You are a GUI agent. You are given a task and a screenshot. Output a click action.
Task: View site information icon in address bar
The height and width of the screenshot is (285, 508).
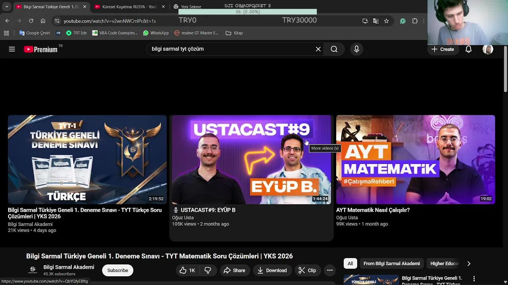pyautogui.click(x=57, y=21)
